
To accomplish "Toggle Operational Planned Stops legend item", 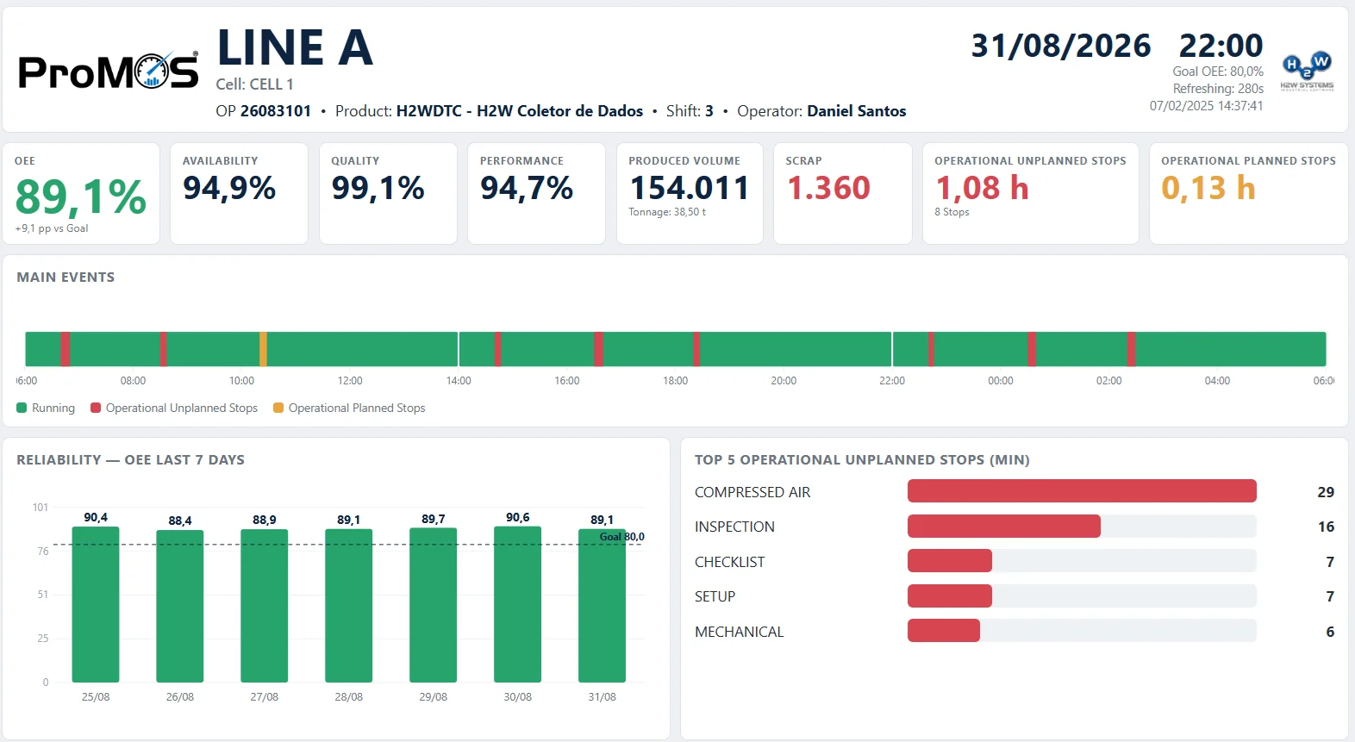I will click(349, 408).
